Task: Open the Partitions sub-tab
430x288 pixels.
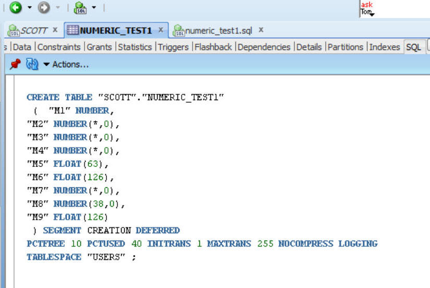Action: click(x=345, y=47)
